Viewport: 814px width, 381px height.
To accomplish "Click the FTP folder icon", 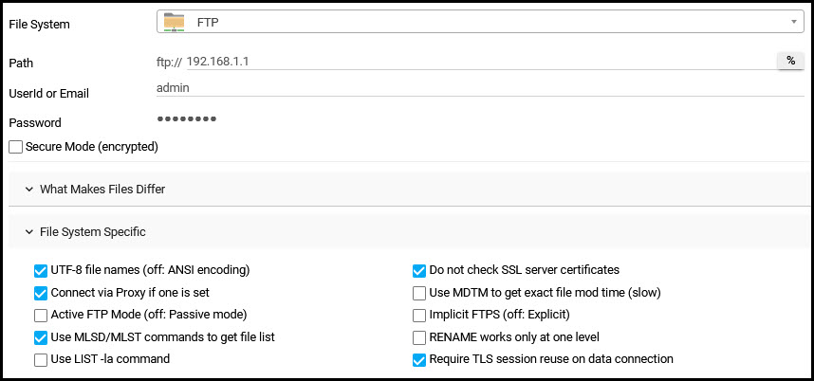I will click(x=175, y=21).
